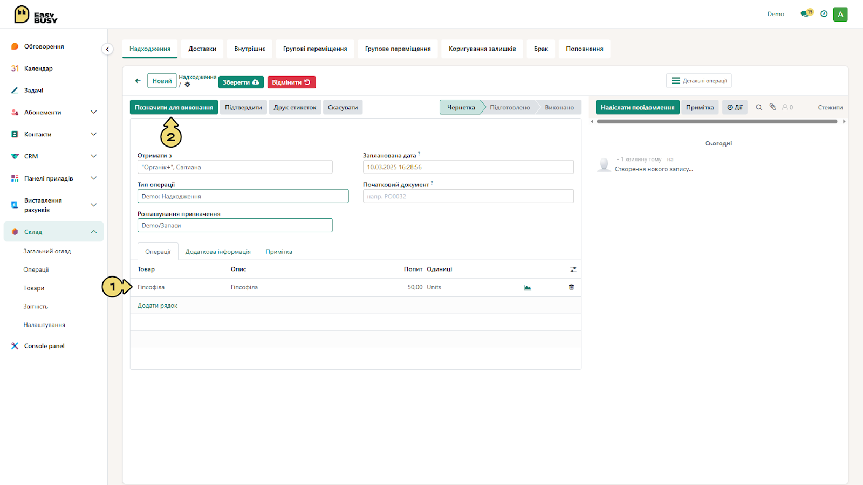Click Надіслати повідомлення button
This screenshot has width=863, height=485.
pyautogui.click(x=638, y=107)
